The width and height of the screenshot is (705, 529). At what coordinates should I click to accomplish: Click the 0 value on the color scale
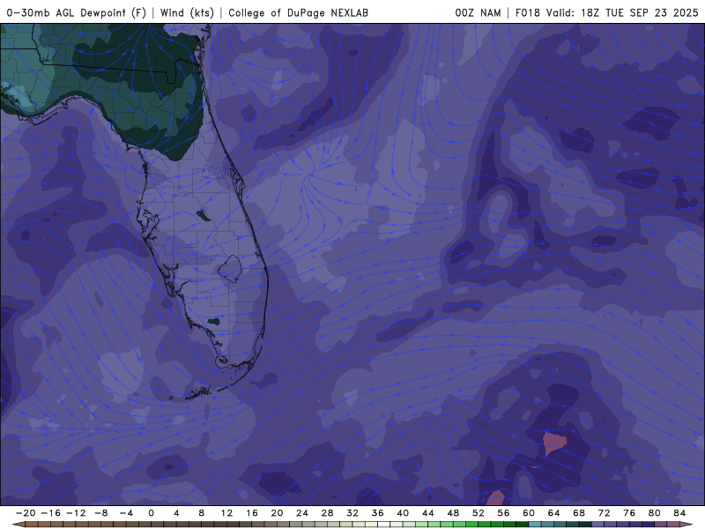click(151, 513)
